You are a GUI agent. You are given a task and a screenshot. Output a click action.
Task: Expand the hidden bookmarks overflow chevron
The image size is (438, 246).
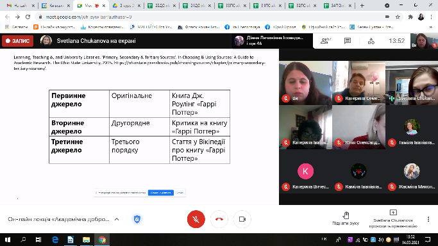[x=430, y=27]
